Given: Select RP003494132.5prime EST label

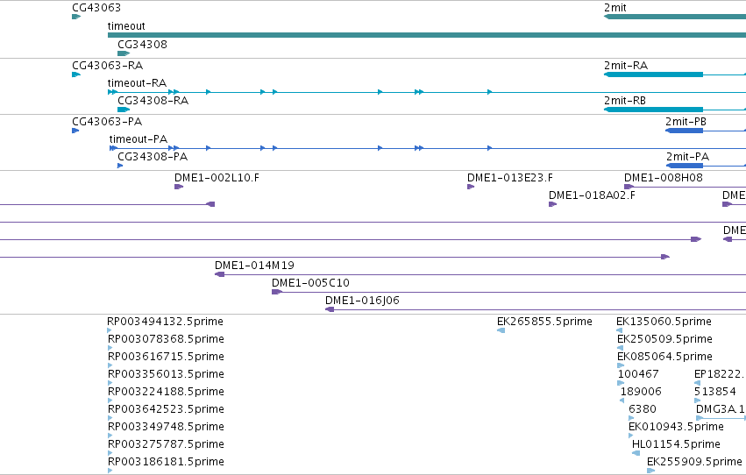Looking at the screenshot, I should click(165, 322).
